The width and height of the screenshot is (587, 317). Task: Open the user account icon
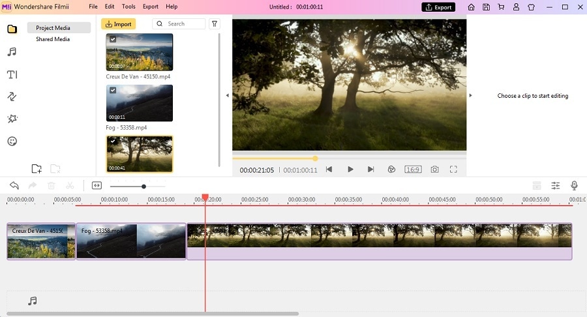pos(516,7)
